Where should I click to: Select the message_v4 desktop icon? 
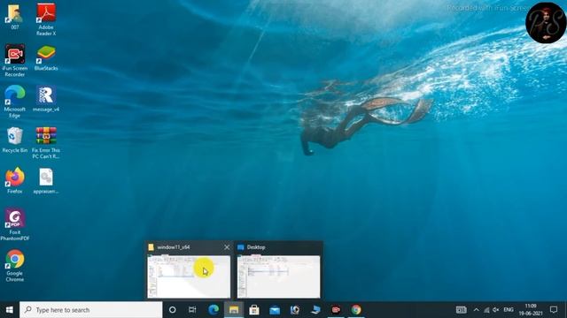click(46, 99)
